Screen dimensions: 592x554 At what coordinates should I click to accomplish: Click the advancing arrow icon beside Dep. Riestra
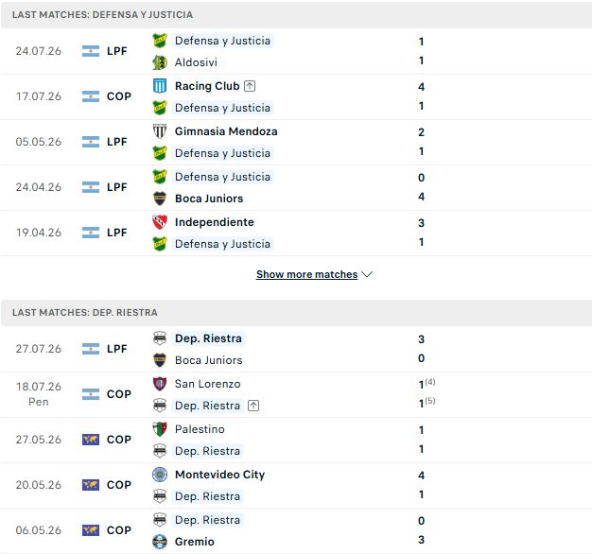[x=253, y=406]
